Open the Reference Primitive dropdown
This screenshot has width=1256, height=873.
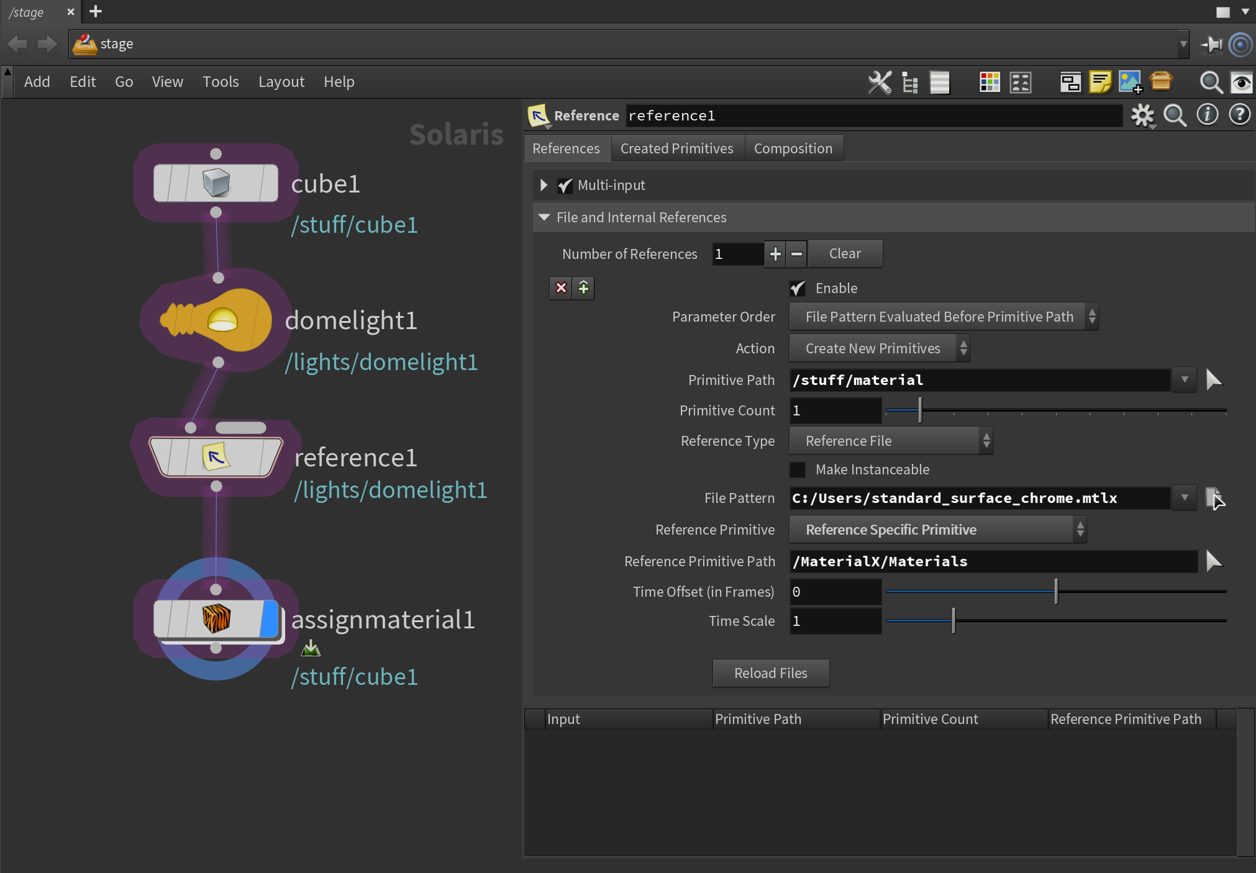coord(937,530)
